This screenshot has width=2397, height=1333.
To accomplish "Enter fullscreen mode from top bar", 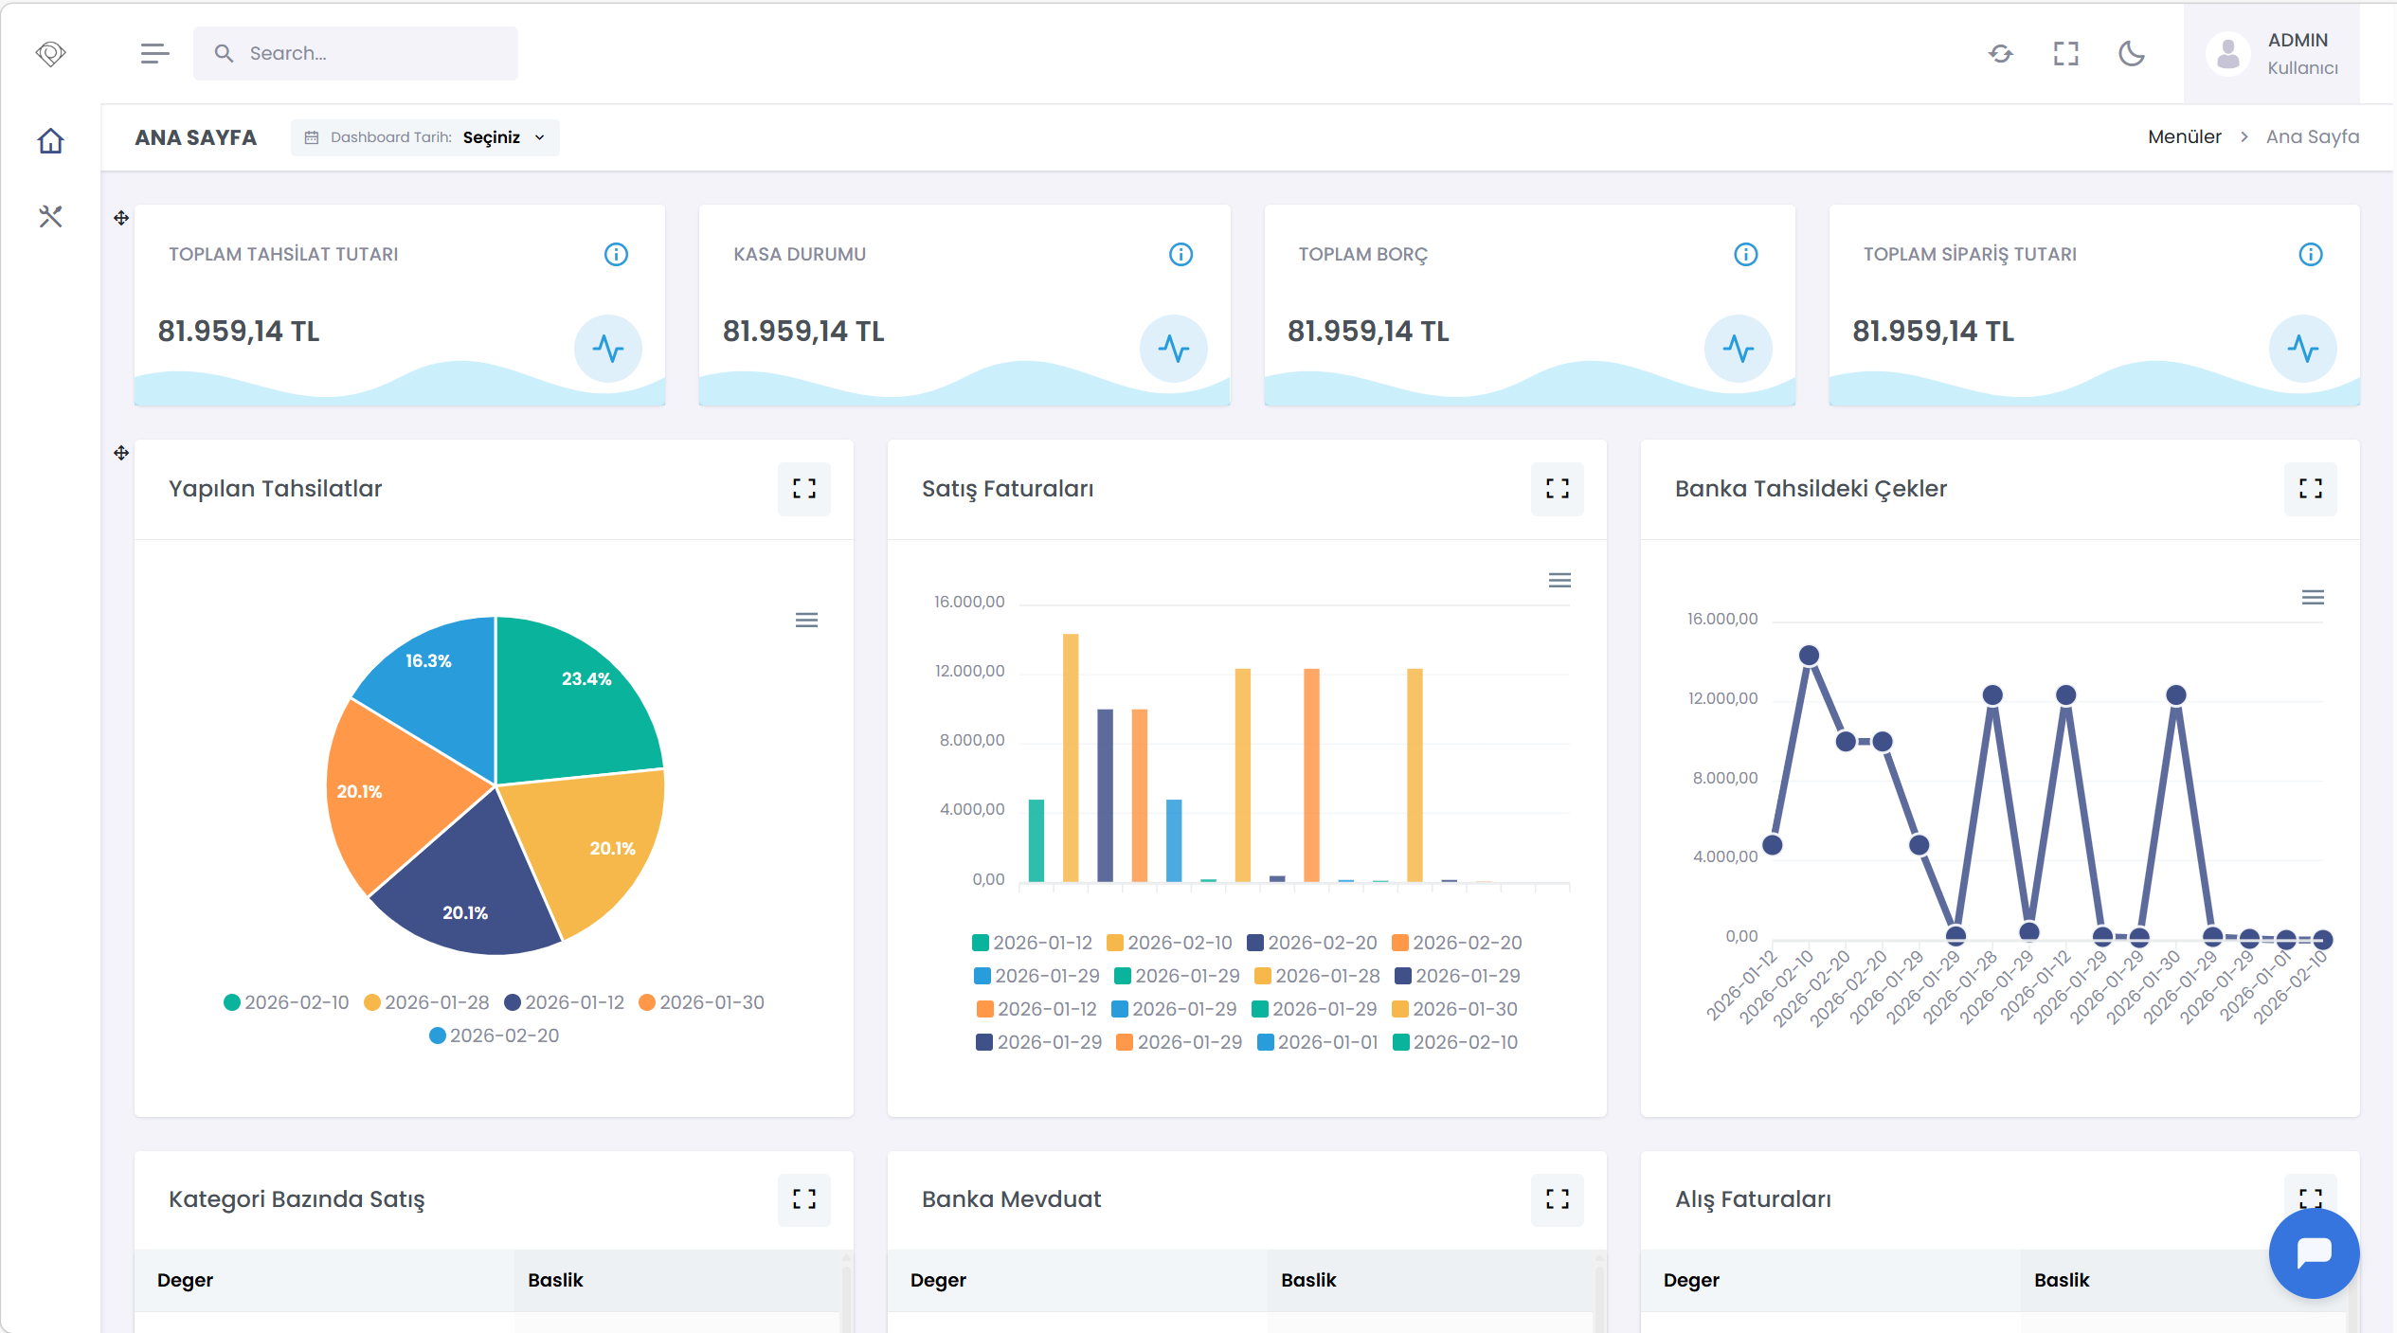I will [2065, 54].
